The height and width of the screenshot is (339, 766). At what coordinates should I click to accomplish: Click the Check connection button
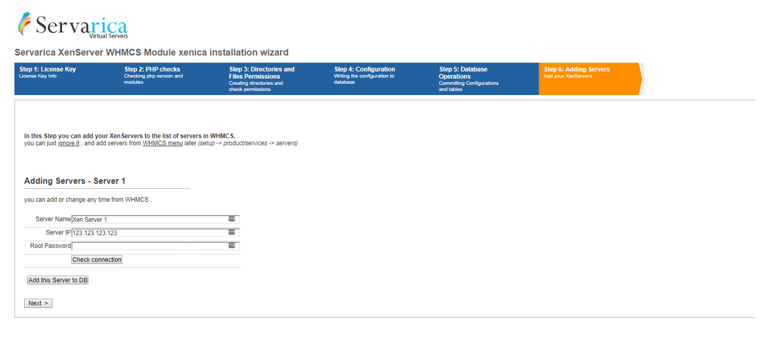[x=97, y=260]
